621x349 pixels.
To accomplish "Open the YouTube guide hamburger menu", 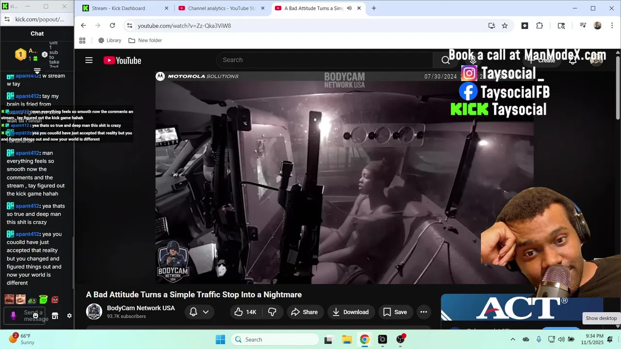I will [x=89, y=60].
